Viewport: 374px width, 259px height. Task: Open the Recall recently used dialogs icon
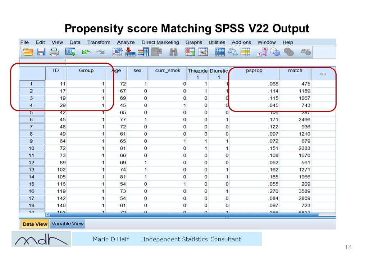pyautogui.click(x=70, y=52)
